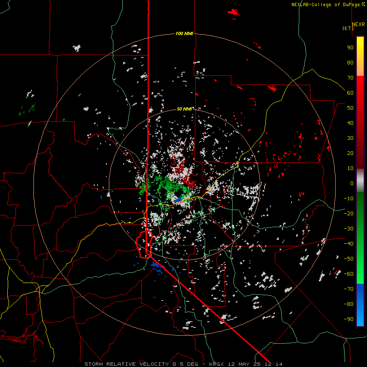Pick the gray zero-velocity segment of color bar
The height and width of the screenshot is (367, 367).
(x=360, y=181)
